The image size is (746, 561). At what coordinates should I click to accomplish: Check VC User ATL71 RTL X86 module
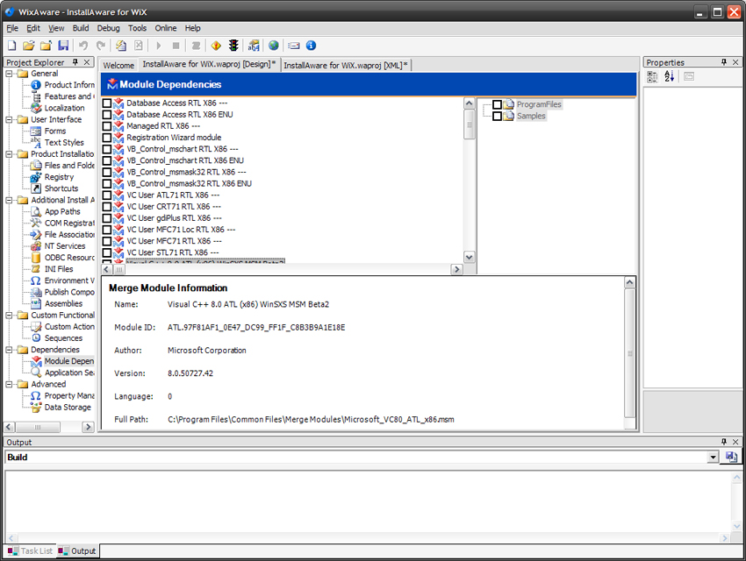tap(107, 195)
